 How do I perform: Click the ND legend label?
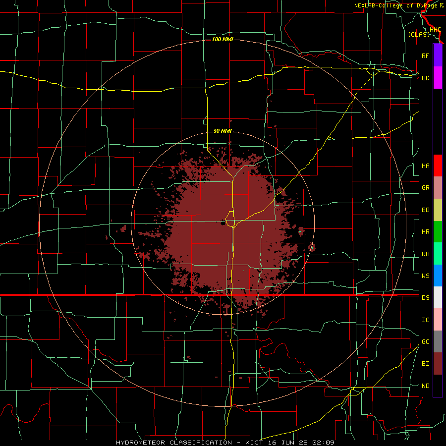tap(425, 386)
